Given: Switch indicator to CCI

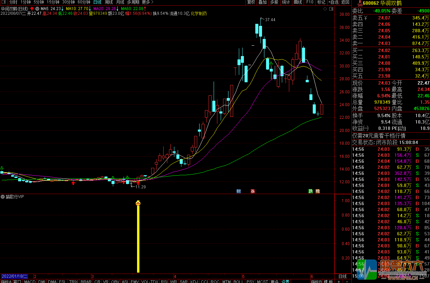Looking at the screenshot, I should click(204, 281).
